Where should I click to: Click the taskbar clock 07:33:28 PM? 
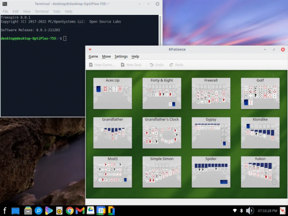click(267, 211)
